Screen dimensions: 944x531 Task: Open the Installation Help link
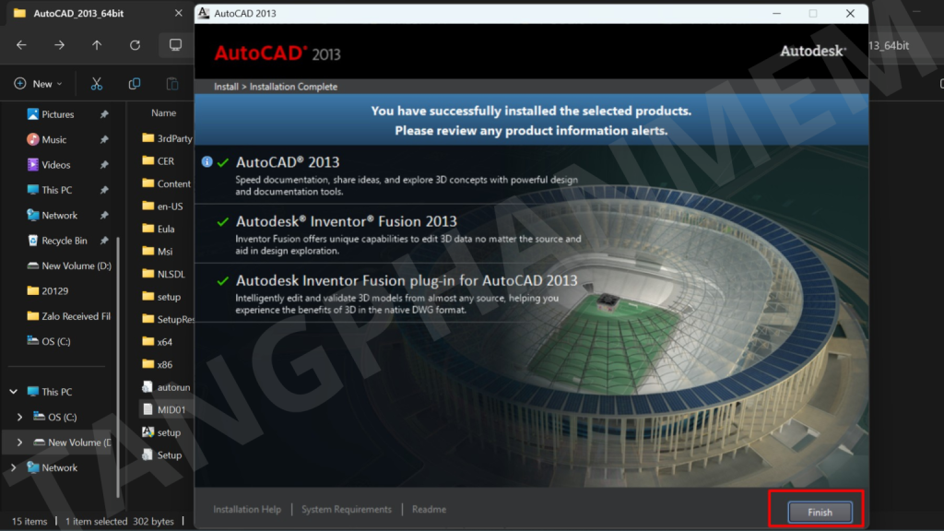[247, 509]
